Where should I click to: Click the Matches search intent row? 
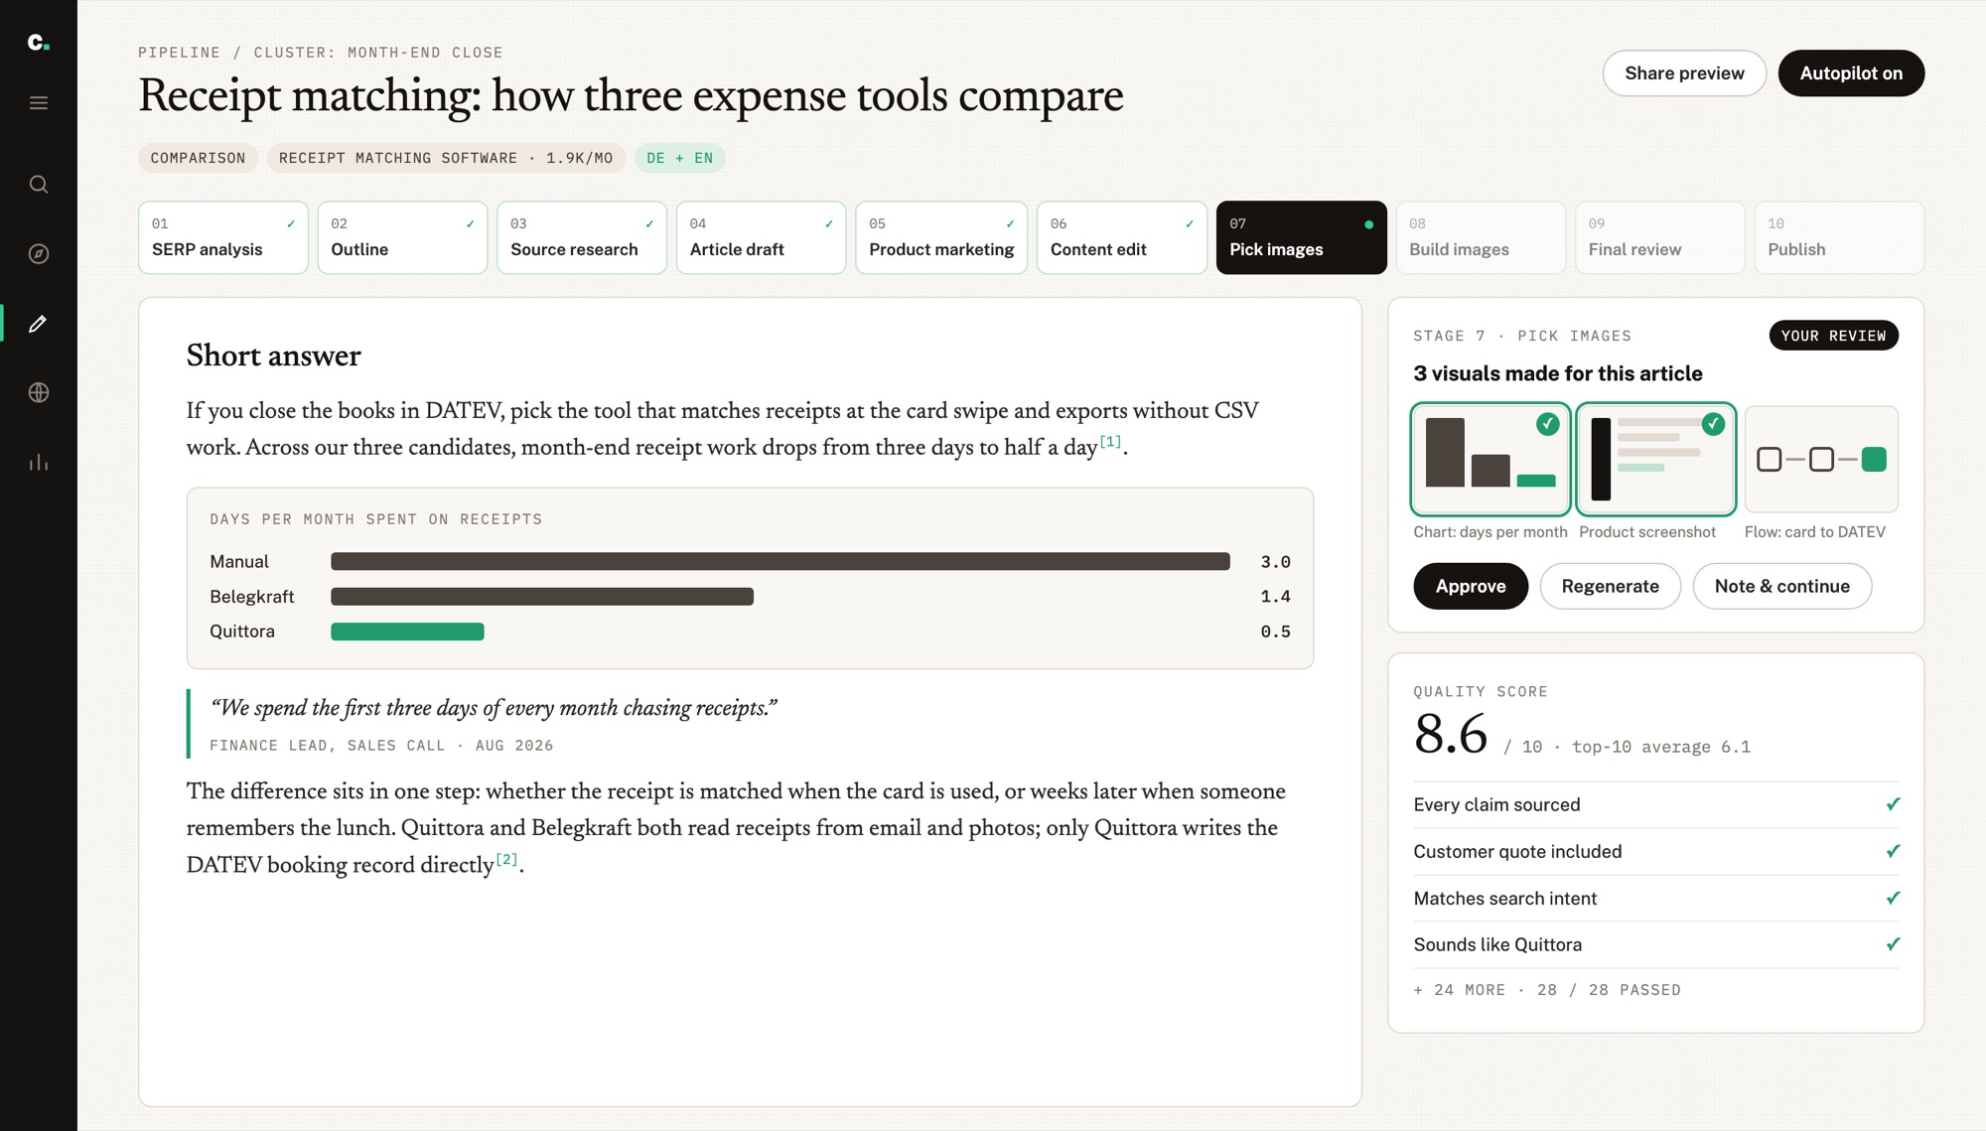1656,899
